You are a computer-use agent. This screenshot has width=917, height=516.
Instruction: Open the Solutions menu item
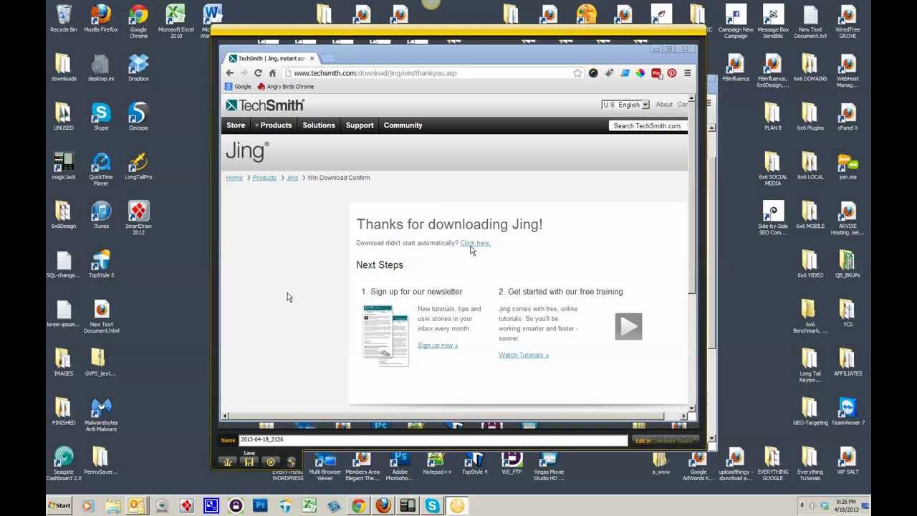click(319, 125)
